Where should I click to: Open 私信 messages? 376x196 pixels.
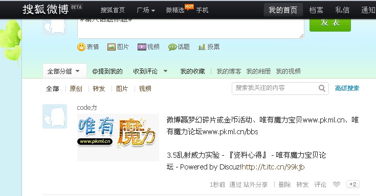[x=342, y=10]
